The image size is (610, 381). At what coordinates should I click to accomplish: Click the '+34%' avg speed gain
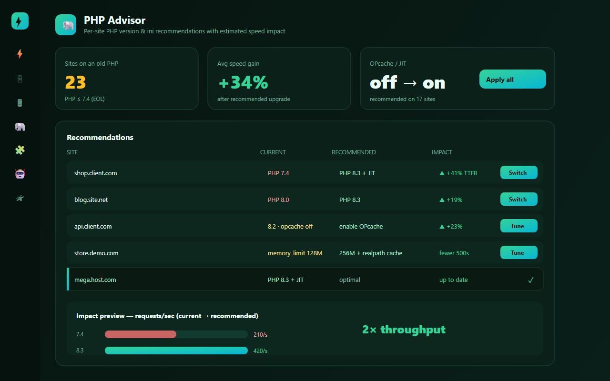point(243,82)
